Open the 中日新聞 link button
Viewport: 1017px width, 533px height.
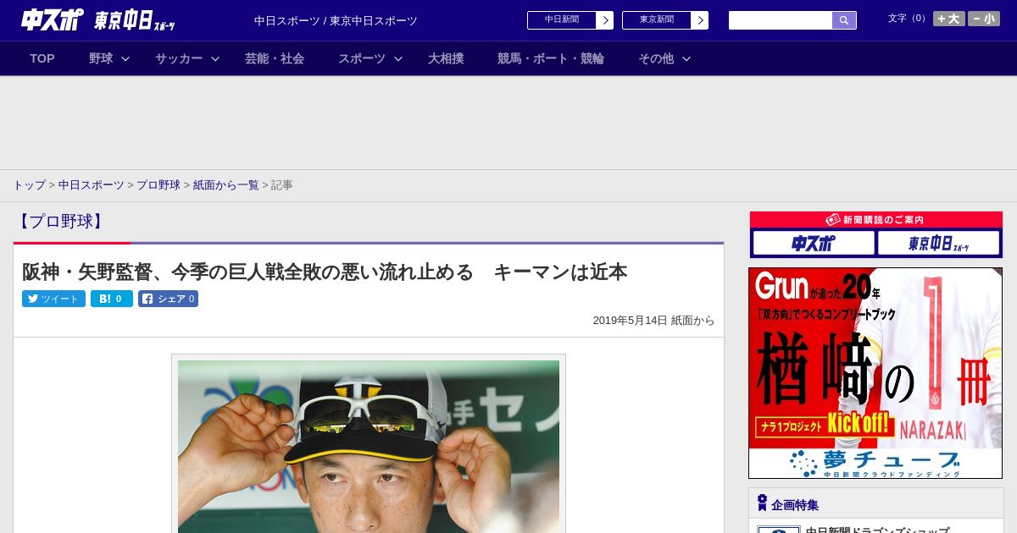click(x=562, y=20)
